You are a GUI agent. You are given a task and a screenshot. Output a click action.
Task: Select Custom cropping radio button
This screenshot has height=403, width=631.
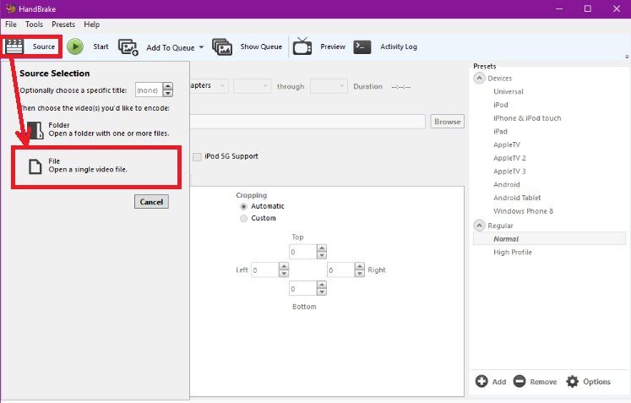coord(243,219)
